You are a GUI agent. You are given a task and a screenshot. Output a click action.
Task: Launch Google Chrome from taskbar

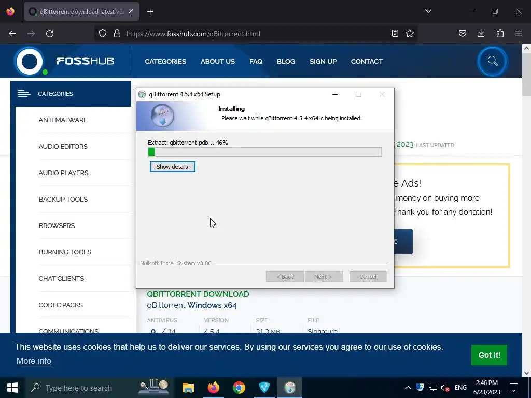(x=239, y=388)
